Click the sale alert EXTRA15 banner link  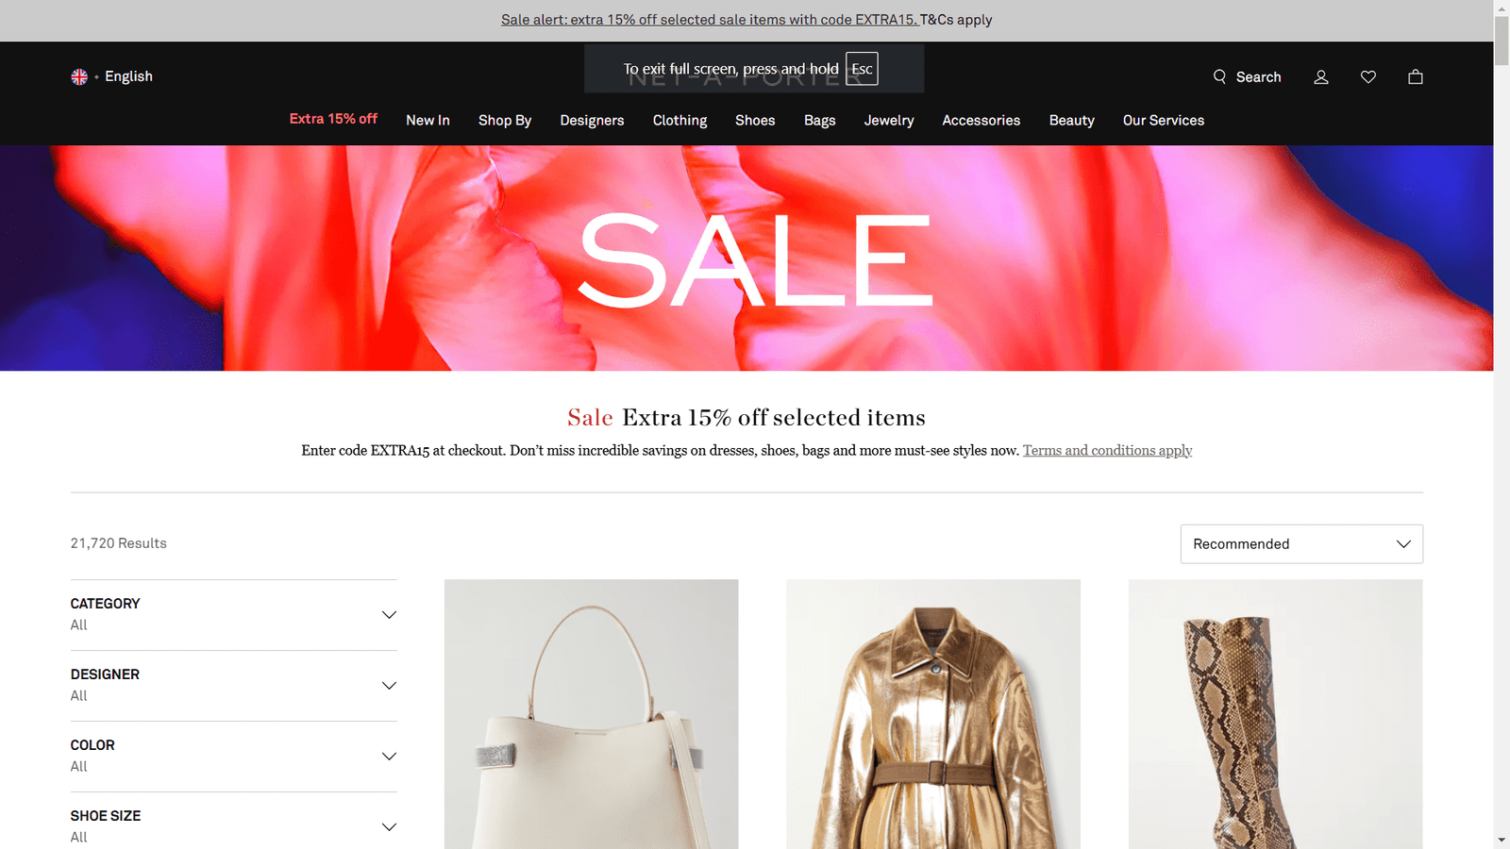click(x=710, y=20)
